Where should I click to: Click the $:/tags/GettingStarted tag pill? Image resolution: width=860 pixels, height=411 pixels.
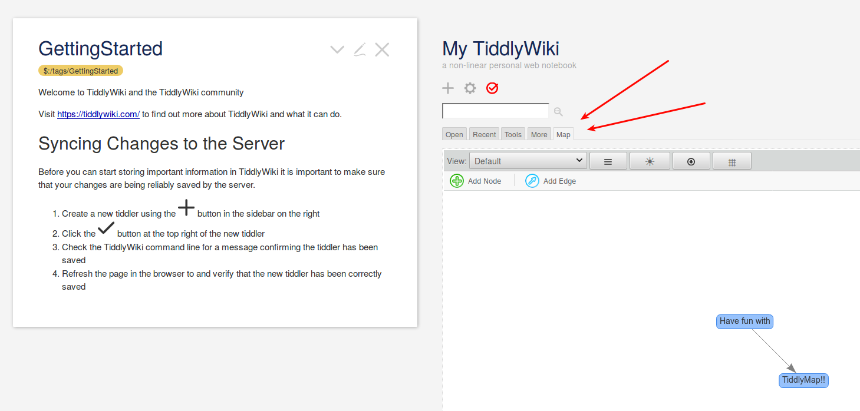click(x=81, y=71)
